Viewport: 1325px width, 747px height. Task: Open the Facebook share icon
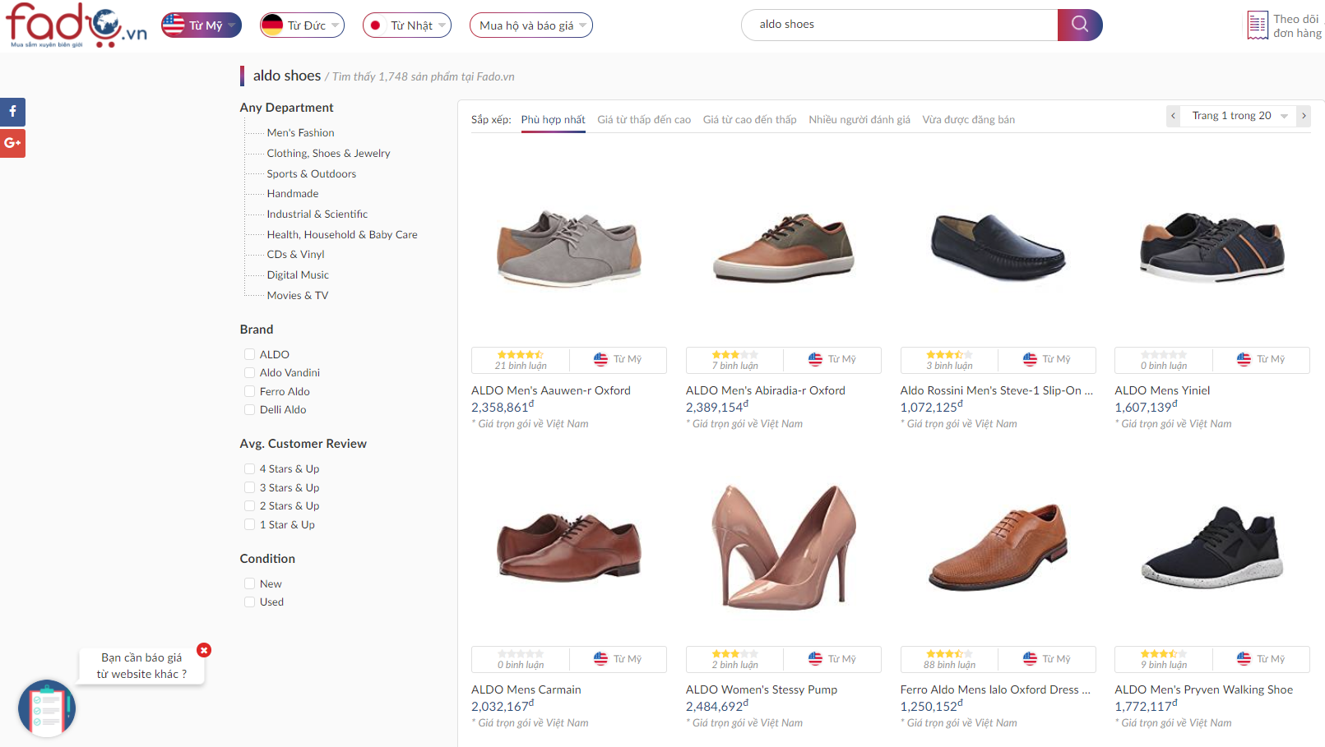click(12, 112)
